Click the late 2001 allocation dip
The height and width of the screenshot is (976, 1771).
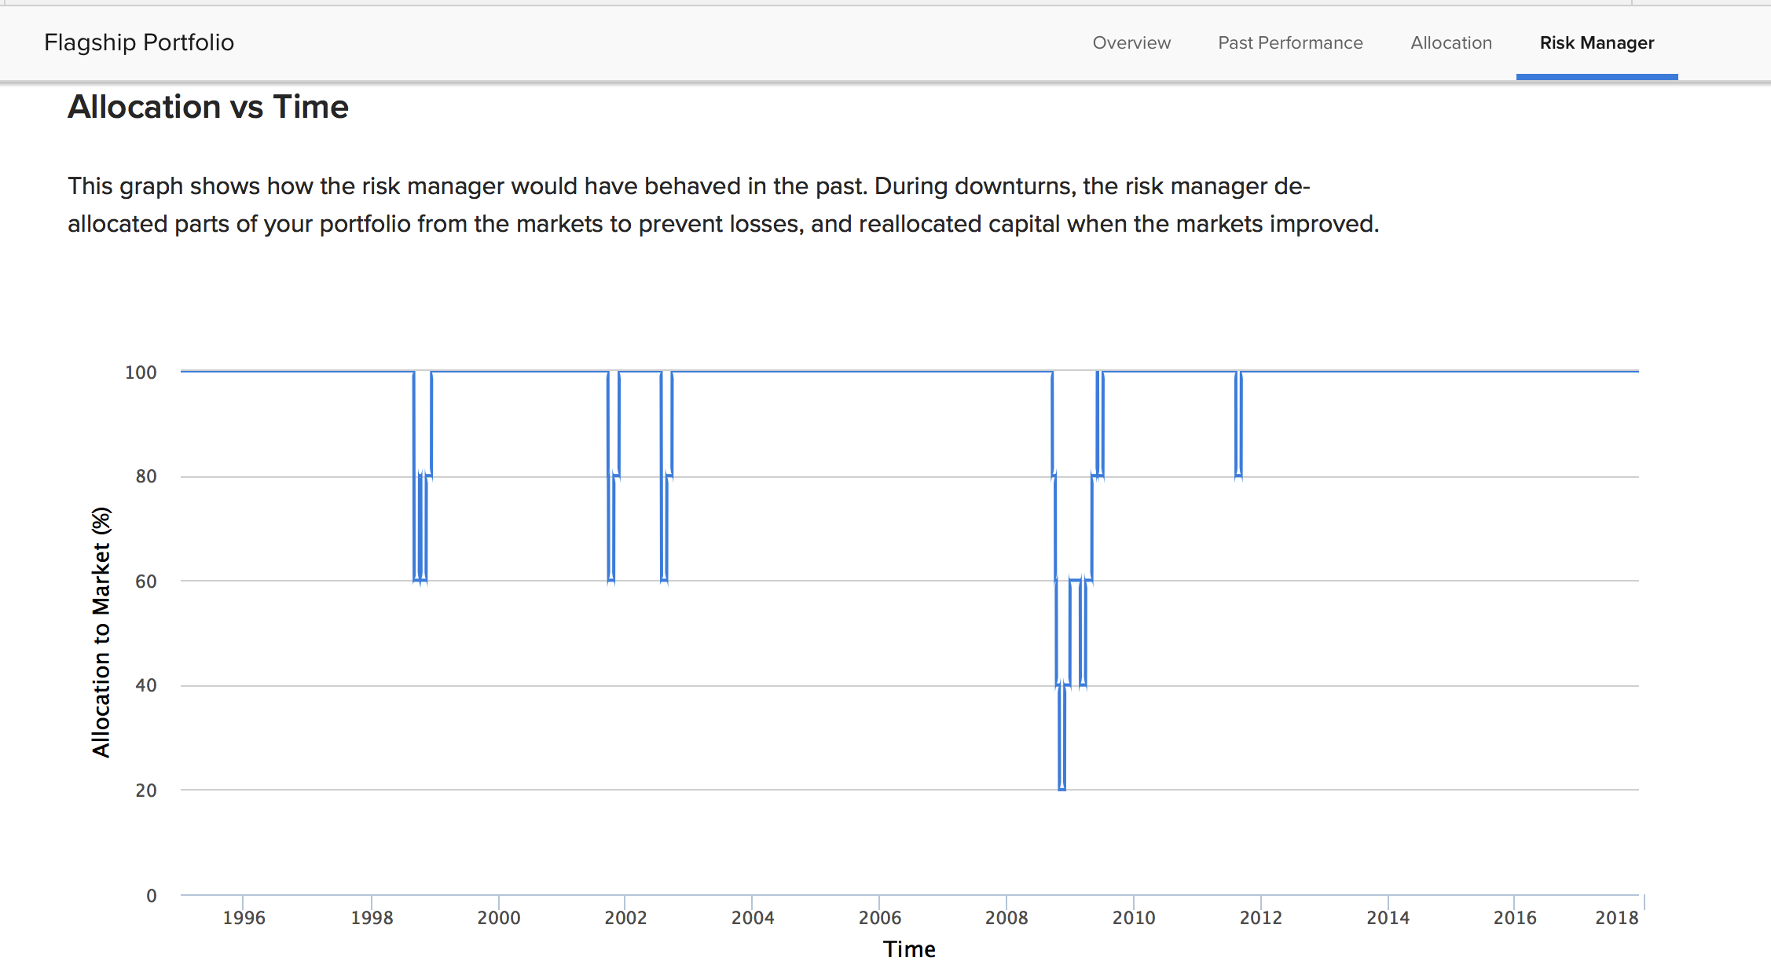click(x=611, y=580)
